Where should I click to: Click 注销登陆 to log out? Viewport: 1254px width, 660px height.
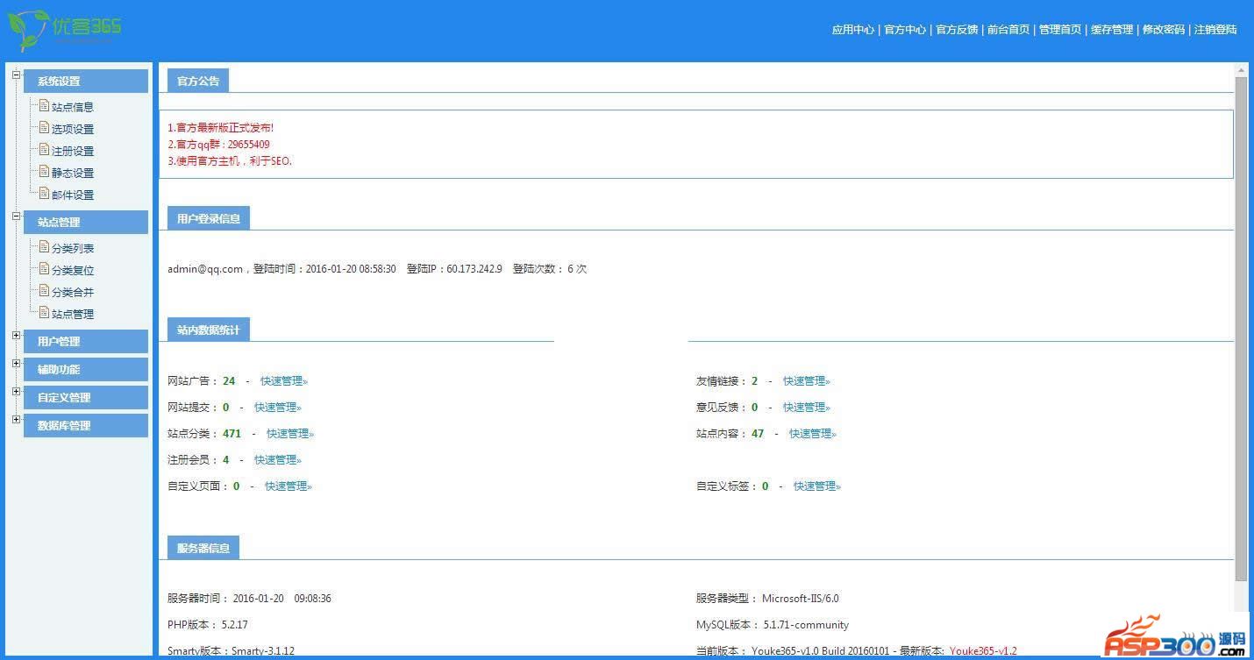(1215, 30)
